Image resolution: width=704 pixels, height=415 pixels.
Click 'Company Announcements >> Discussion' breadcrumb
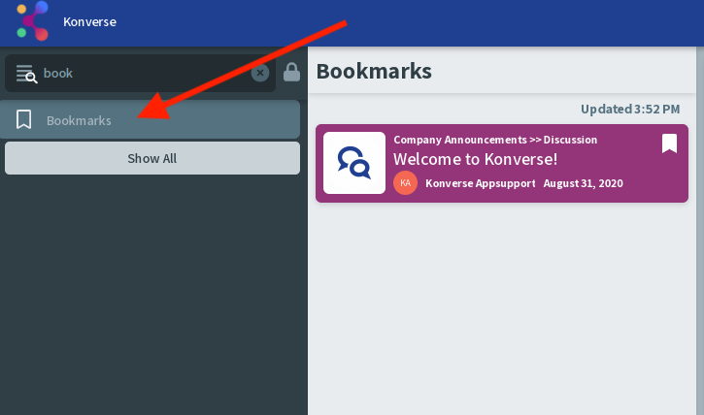point(495,140)
